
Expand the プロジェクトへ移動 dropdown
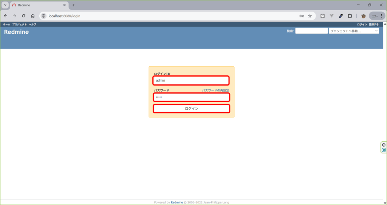point(354,31)
